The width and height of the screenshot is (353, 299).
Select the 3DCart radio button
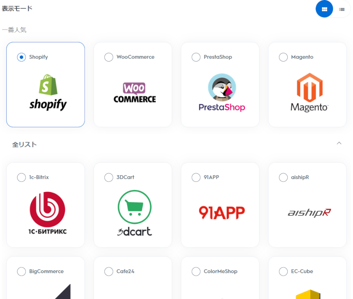click(109, 177)
